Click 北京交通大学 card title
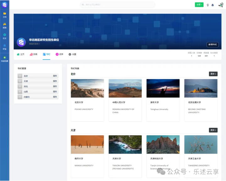226x181 pixels. [x=194, y=102]
